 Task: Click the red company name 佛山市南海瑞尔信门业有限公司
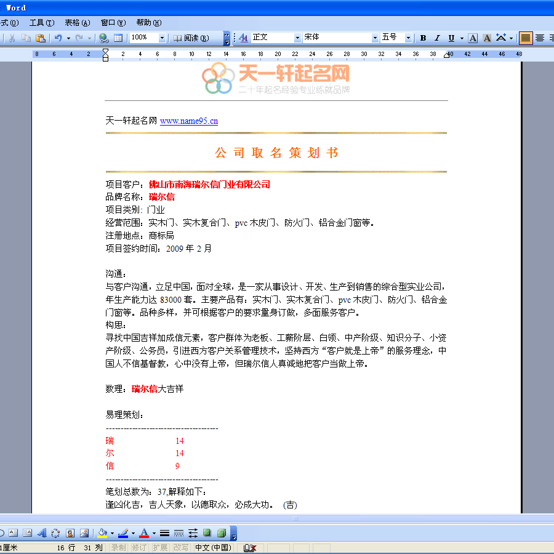click(x=209, y=185)
